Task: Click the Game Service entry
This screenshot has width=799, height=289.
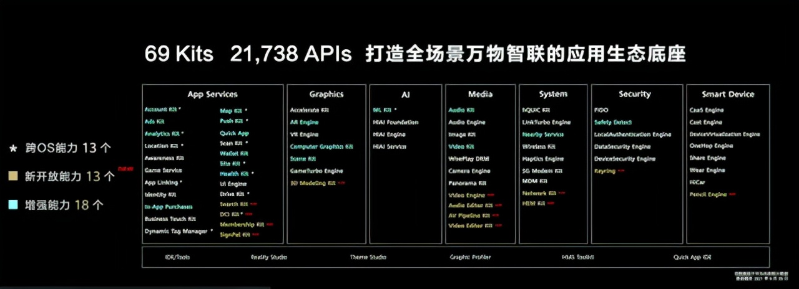Action: point(163,170)
